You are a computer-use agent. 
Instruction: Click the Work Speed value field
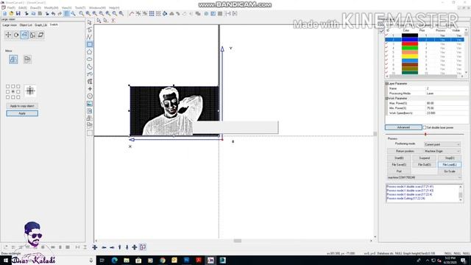pyautogui.click(x=447, y=113)
